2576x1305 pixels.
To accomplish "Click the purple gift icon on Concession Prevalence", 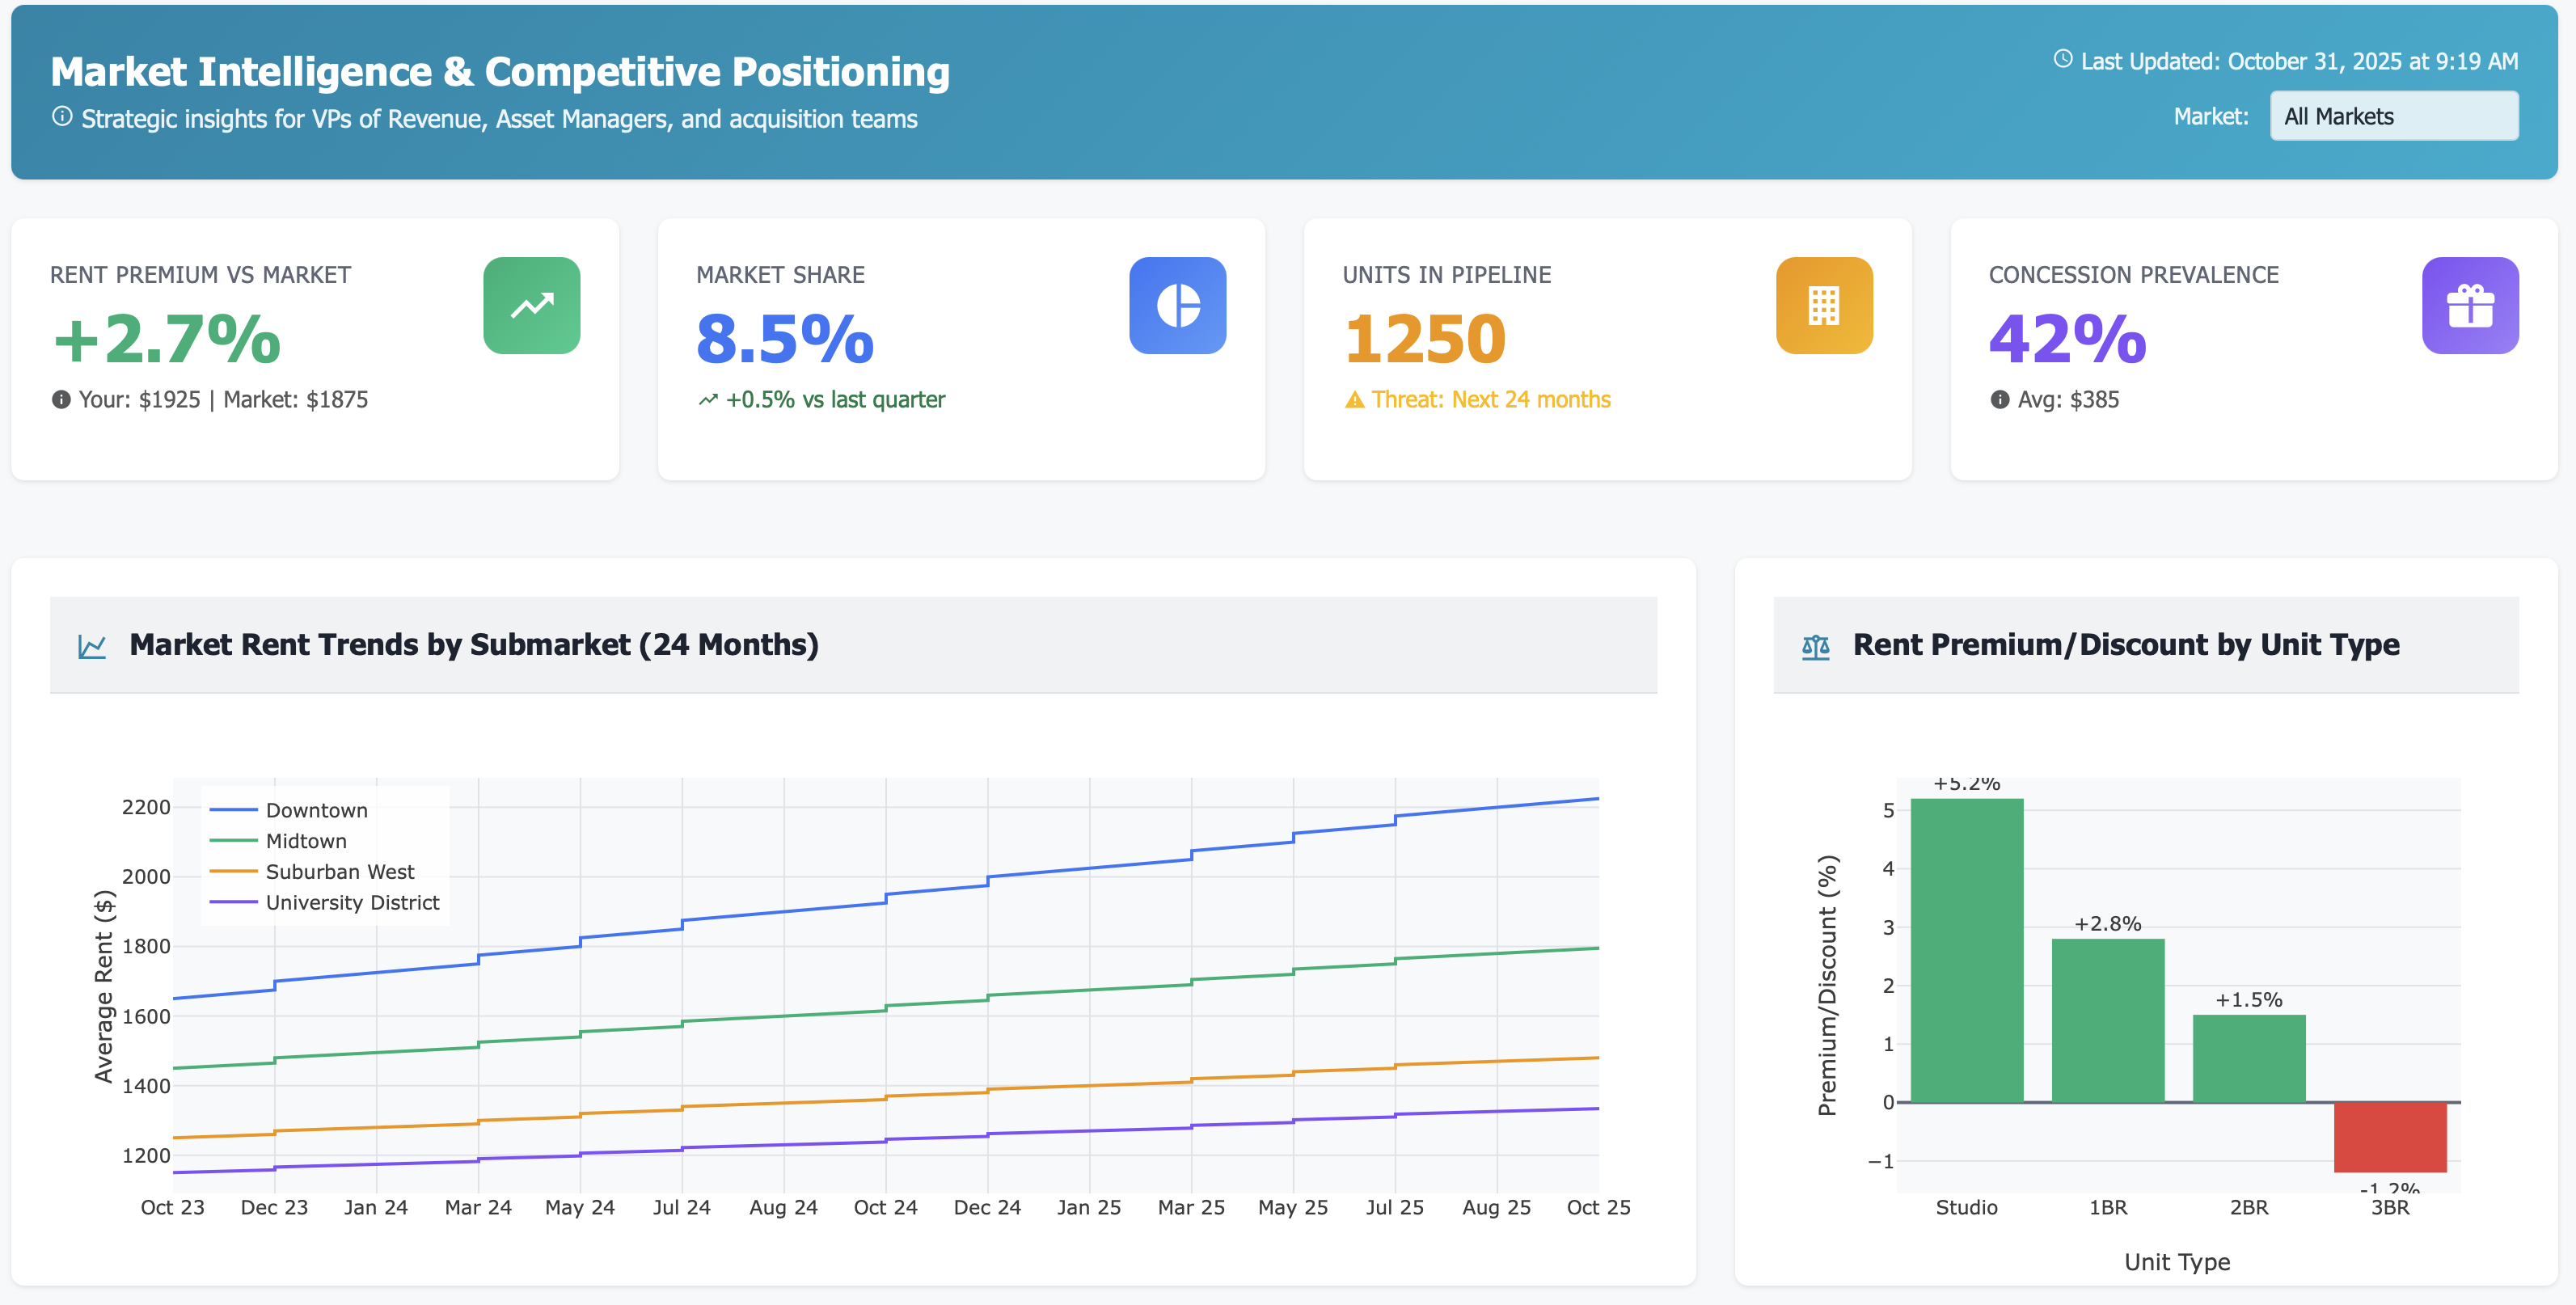I will coord(2470,306).
